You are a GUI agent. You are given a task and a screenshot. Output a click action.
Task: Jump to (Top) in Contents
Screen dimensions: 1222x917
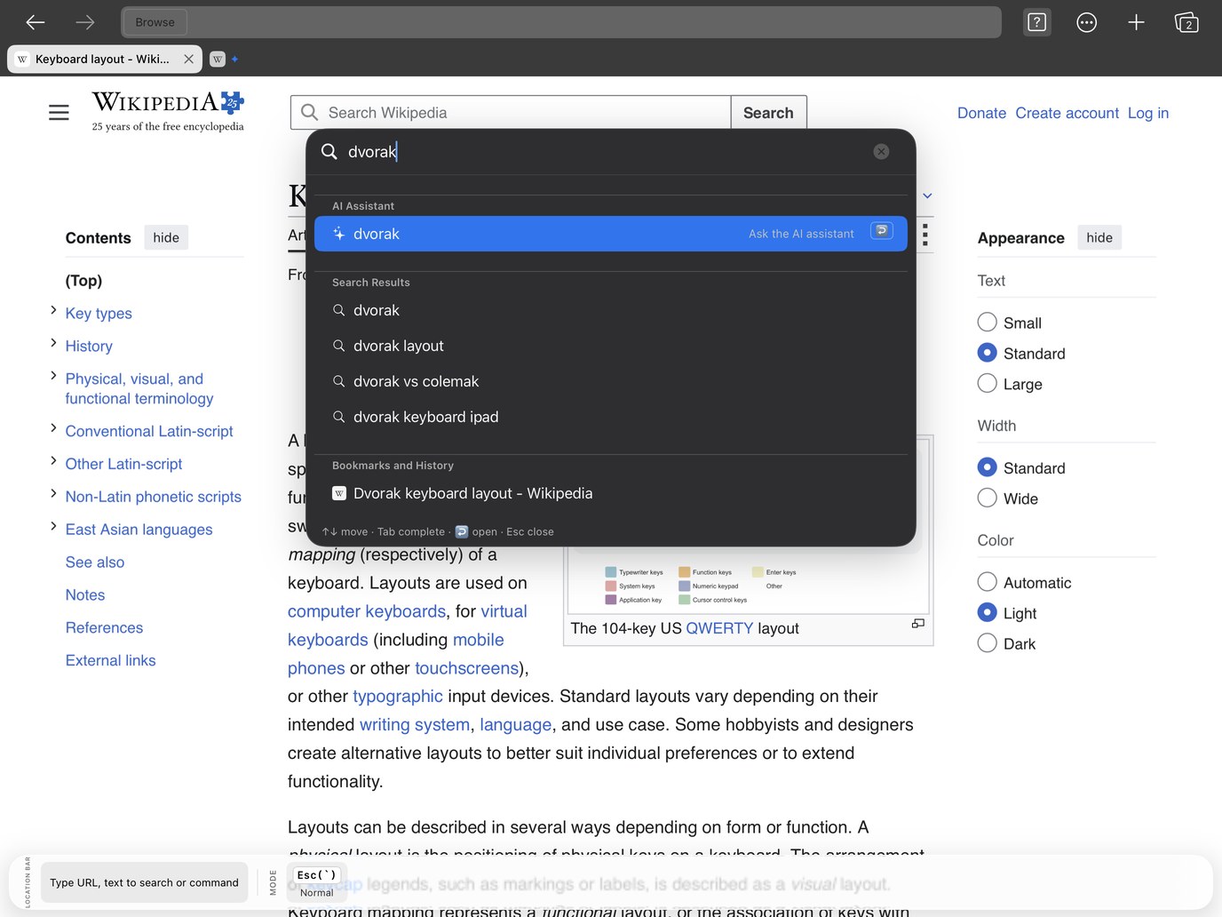pos(83,281)
